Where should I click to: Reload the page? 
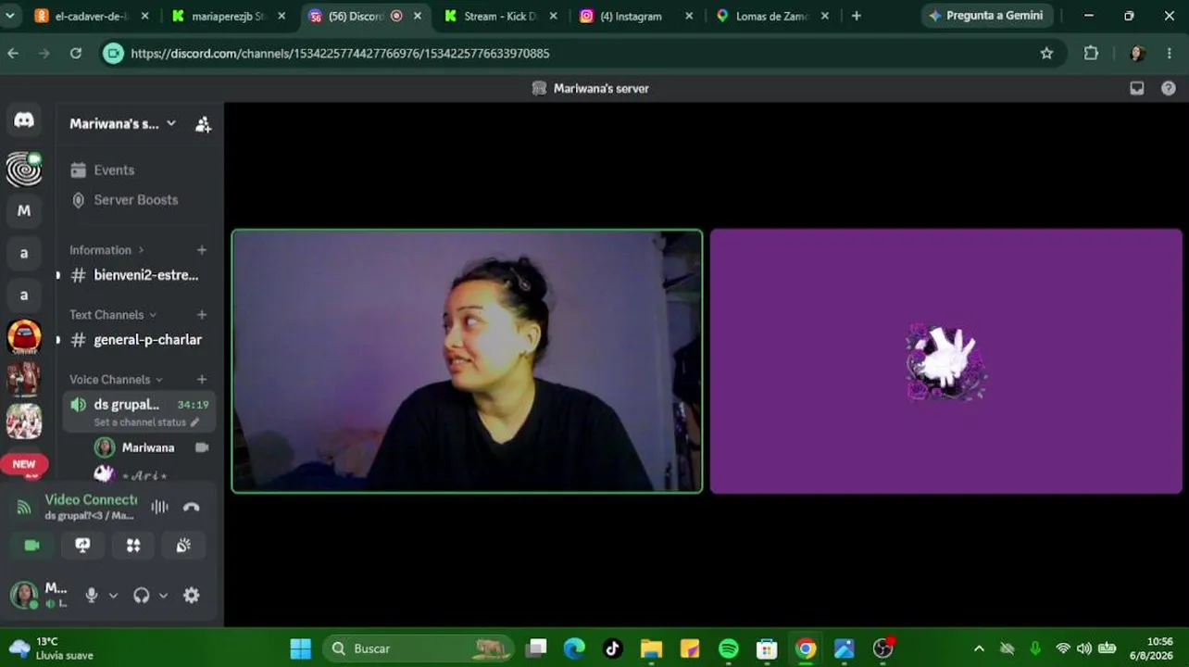76,54
